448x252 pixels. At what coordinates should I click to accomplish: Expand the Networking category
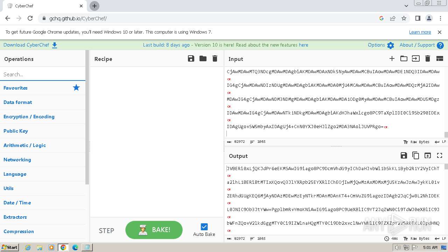[43, 160]
